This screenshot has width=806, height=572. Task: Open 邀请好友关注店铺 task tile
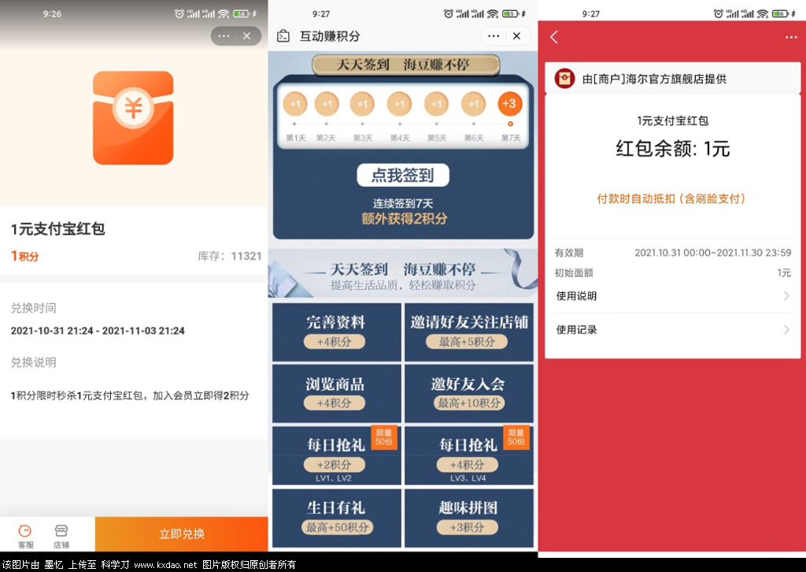(469, 332)
